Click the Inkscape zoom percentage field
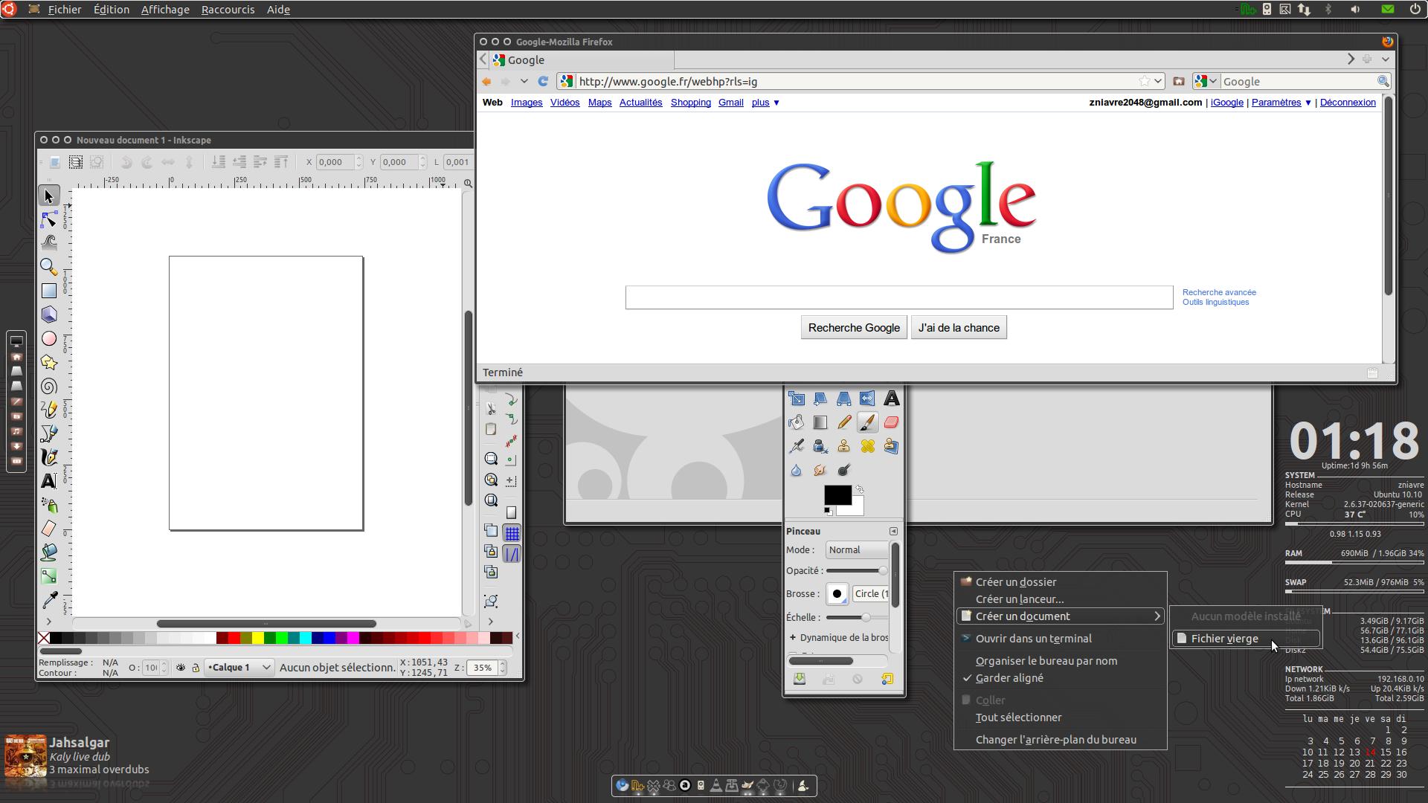1428x803 pixels. click(483, 668)
